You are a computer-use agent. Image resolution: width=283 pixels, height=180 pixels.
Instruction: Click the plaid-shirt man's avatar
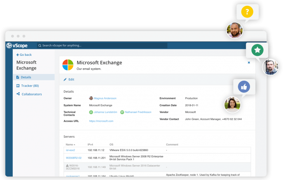270,67
